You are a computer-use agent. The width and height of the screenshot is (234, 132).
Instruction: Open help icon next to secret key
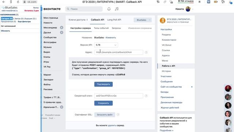coord(146,96)
